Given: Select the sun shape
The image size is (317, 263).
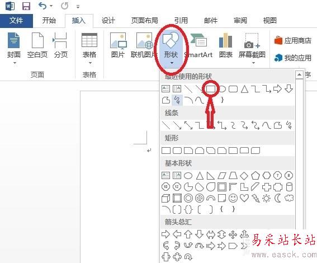Looking at the screenshot, I should pyautogui.click(x=267, y=198).
